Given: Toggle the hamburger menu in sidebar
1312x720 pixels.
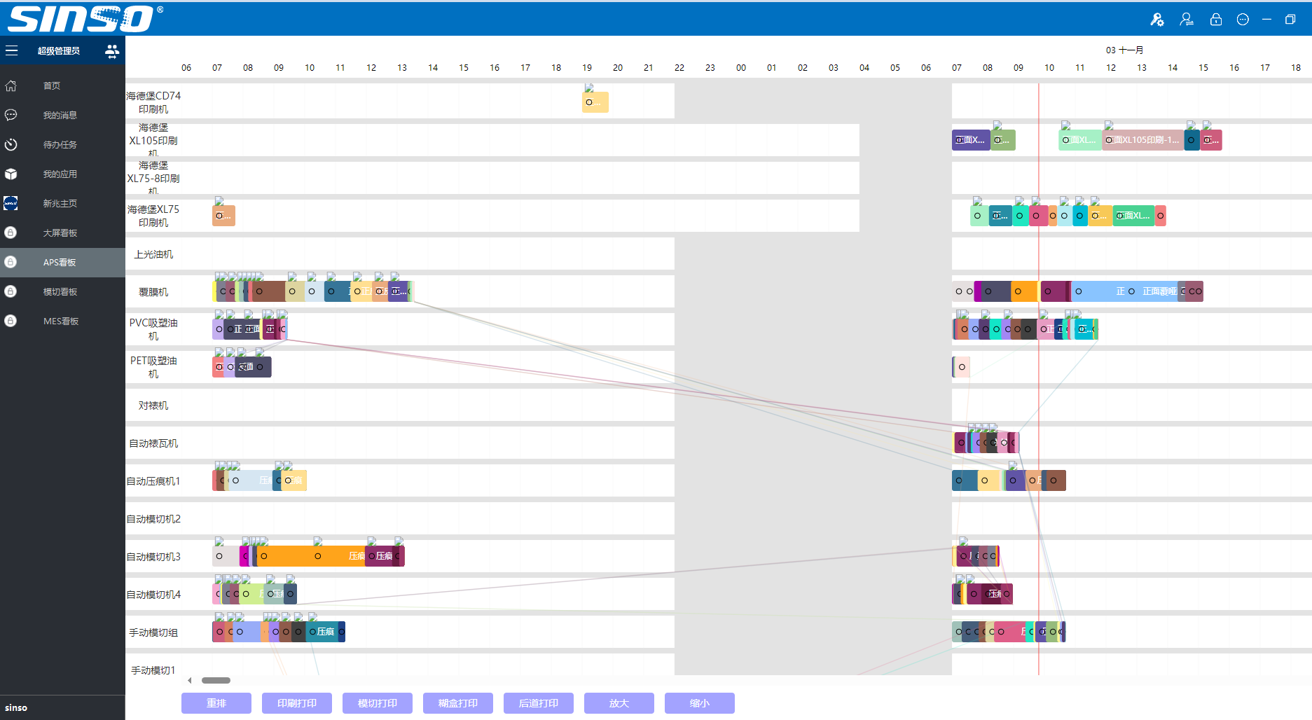Looking at the screenshot, I should tap(11, 50).
